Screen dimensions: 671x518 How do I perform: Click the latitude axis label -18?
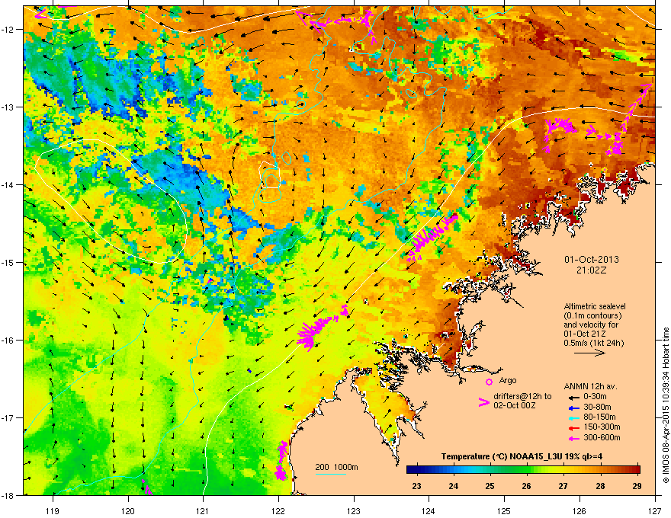tap(8, 495)
